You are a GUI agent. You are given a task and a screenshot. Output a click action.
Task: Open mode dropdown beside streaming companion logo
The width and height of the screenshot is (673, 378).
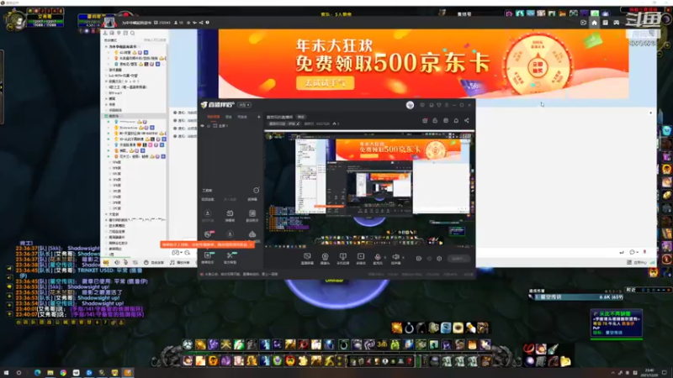(245, 105)
